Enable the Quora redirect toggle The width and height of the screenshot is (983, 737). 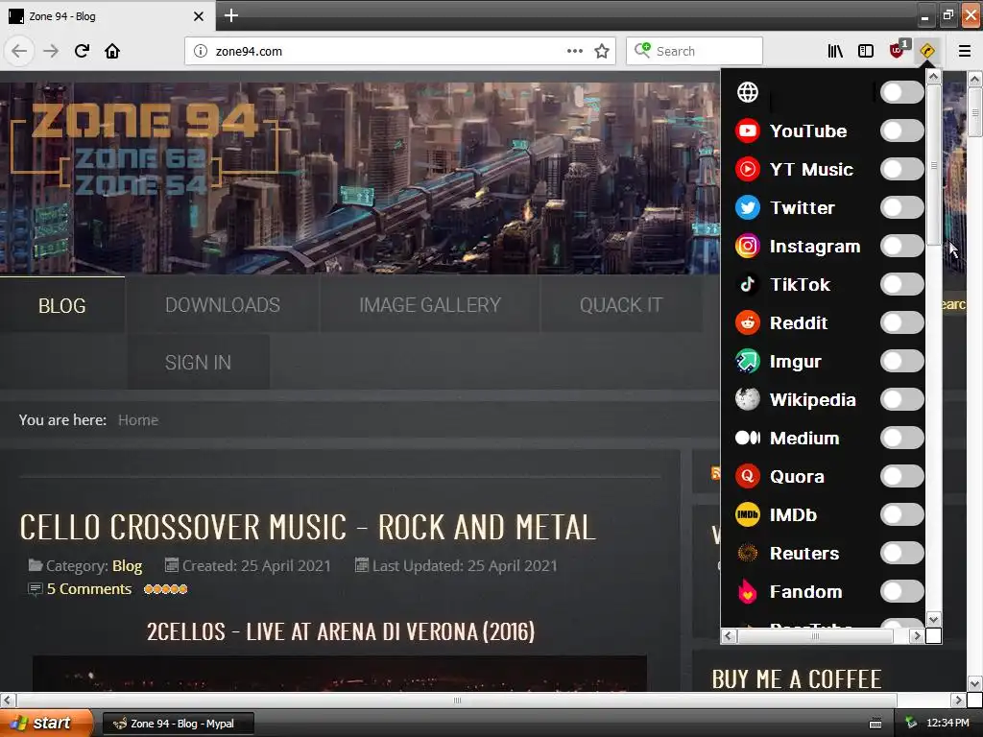pyautogui.click(x=901, y=476)
